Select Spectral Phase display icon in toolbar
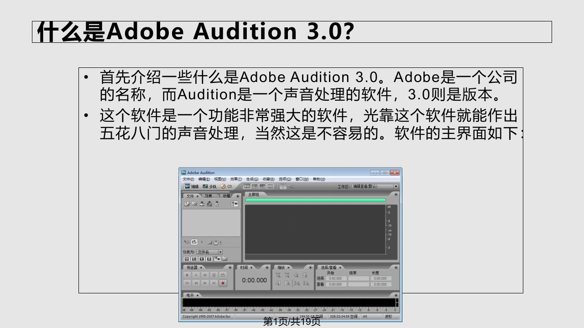Image resolution: width=584 pixels, height=328 pixels. (x=270, y=186)
